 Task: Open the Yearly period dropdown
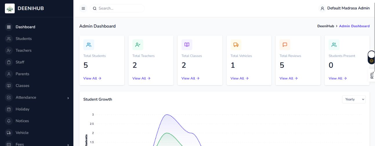354,99
